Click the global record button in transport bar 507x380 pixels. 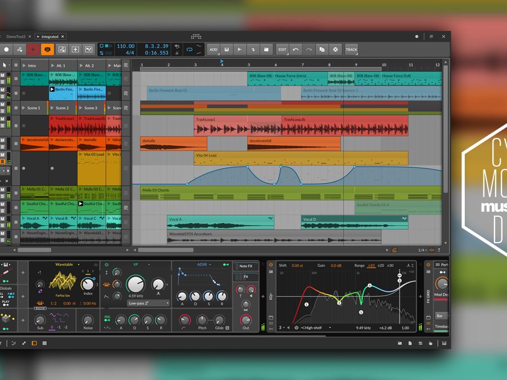(6, 50)
